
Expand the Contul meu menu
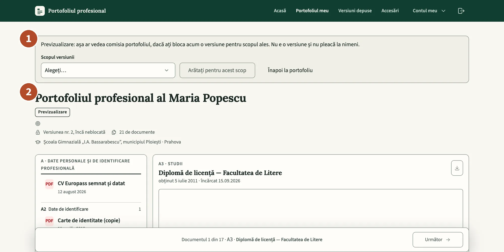pos(429,11)
